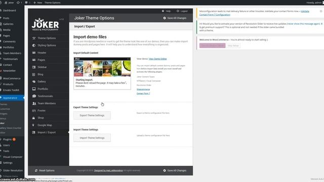Click top Save All Changes button

[175, 18]
